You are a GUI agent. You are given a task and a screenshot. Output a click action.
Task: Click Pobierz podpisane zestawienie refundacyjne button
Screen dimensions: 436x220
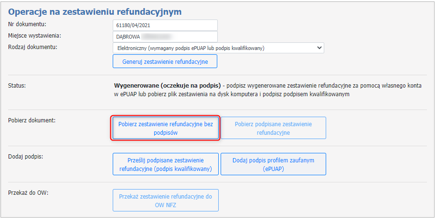click(273, 128)
